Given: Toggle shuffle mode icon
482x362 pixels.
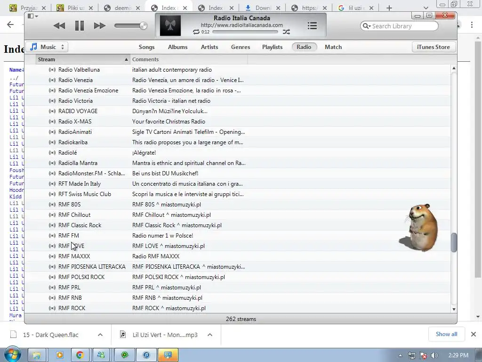Looking at the screenshot, I should [286, 32].
